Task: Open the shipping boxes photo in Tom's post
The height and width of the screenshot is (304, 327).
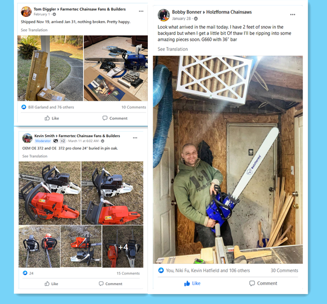Action: [50, 68]
